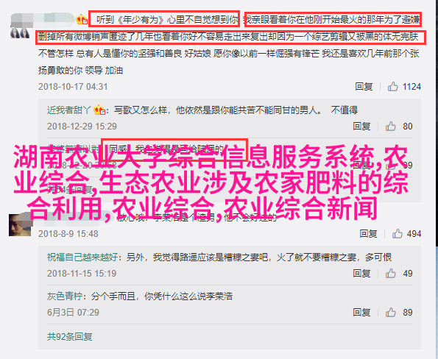Reply to the 6月3日 07:29 comment
This screenshot has width=438, height=359.
(x=361, y=313)
